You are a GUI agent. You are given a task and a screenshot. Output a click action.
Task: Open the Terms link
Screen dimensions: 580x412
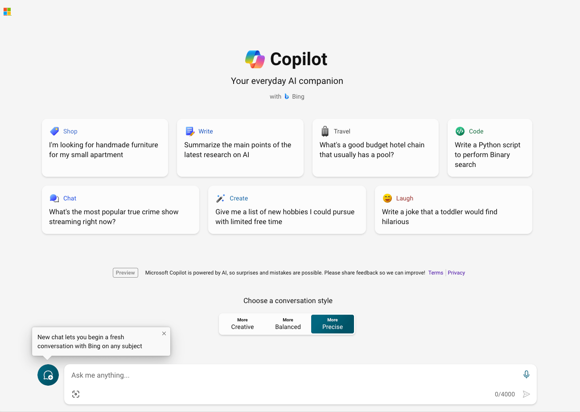436,272
